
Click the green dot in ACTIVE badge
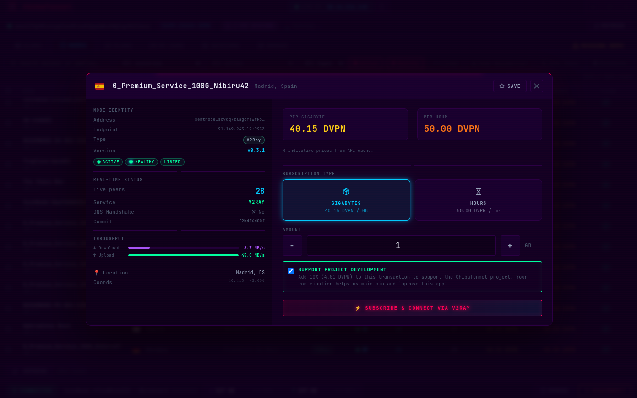[99, 162]
